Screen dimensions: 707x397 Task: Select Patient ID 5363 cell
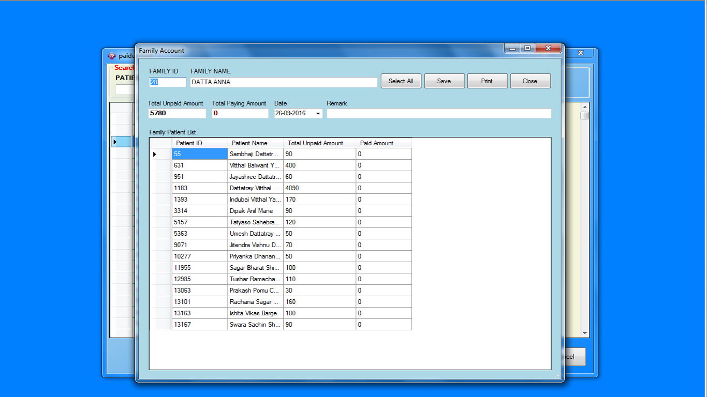200,234
